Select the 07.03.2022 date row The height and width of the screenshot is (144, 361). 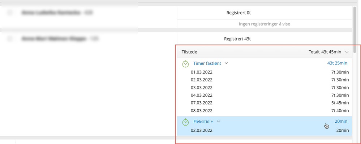[265, 103]
